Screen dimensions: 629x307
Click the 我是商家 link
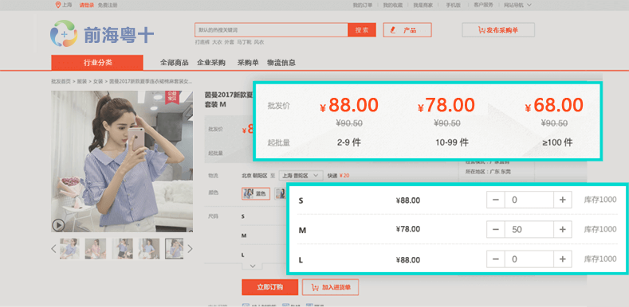(423, 6)
